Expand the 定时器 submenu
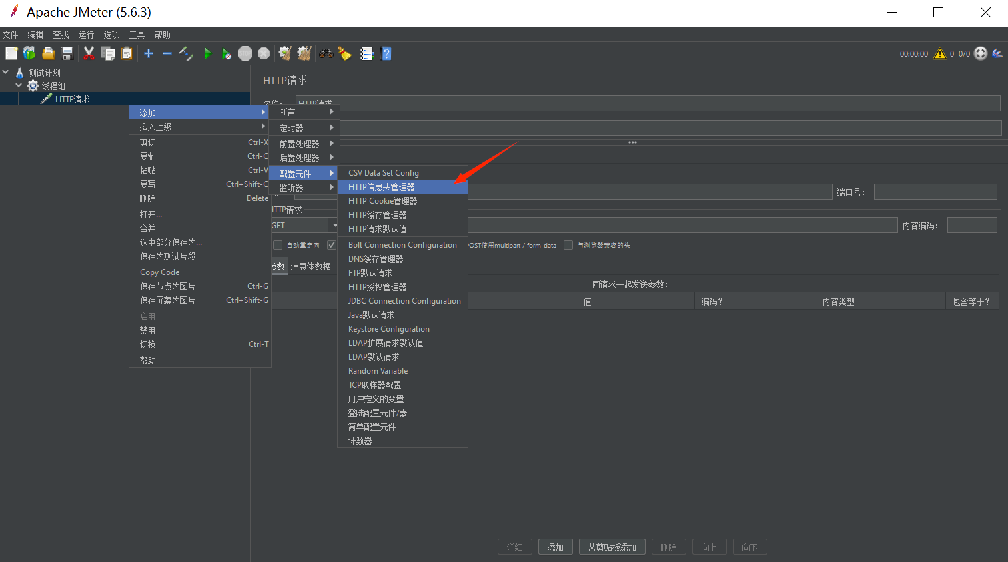The image size is (1008, 562). pos(304,128)
